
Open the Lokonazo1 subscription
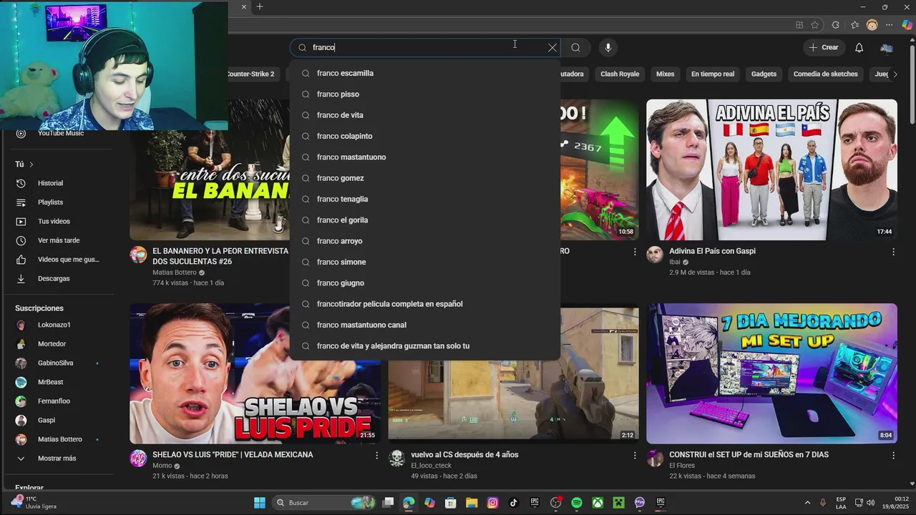54,325
